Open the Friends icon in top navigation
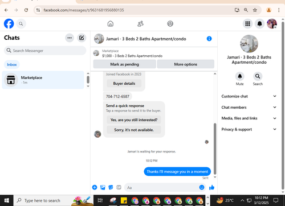 [140, 24]
